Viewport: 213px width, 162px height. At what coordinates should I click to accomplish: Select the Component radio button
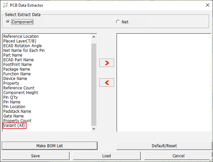pyautogui.click(x=8, y=22)
